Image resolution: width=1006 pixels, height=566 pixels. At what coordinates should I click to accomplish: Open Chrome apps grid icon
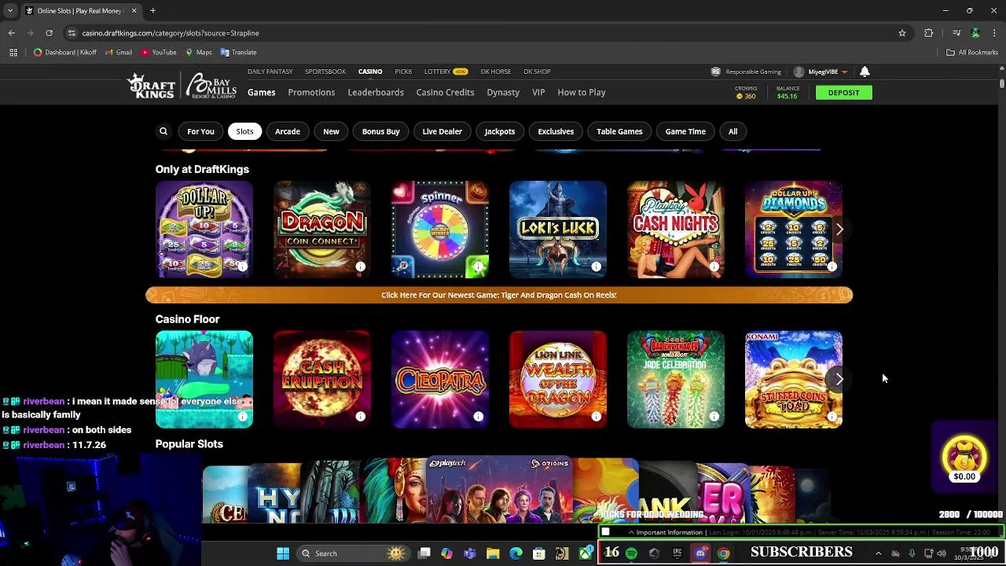[13, 53]
